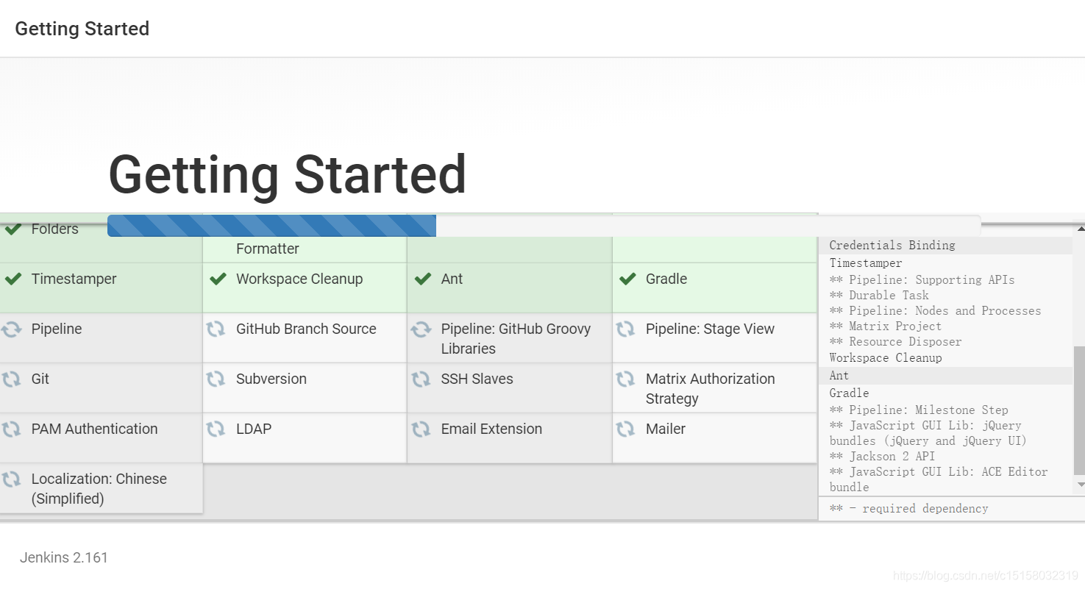
Task: Click the log panel scrollbar thumb
Action: coord(1079,411)
